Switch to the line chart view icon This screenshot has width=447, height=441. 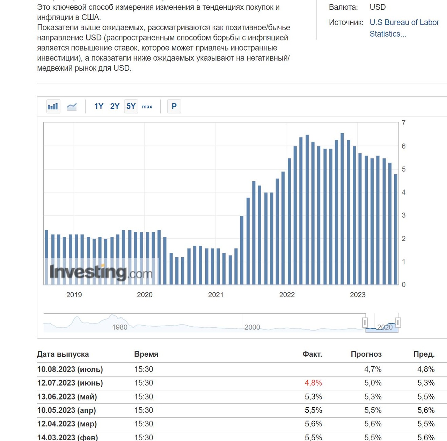click(x=72, y=106)
